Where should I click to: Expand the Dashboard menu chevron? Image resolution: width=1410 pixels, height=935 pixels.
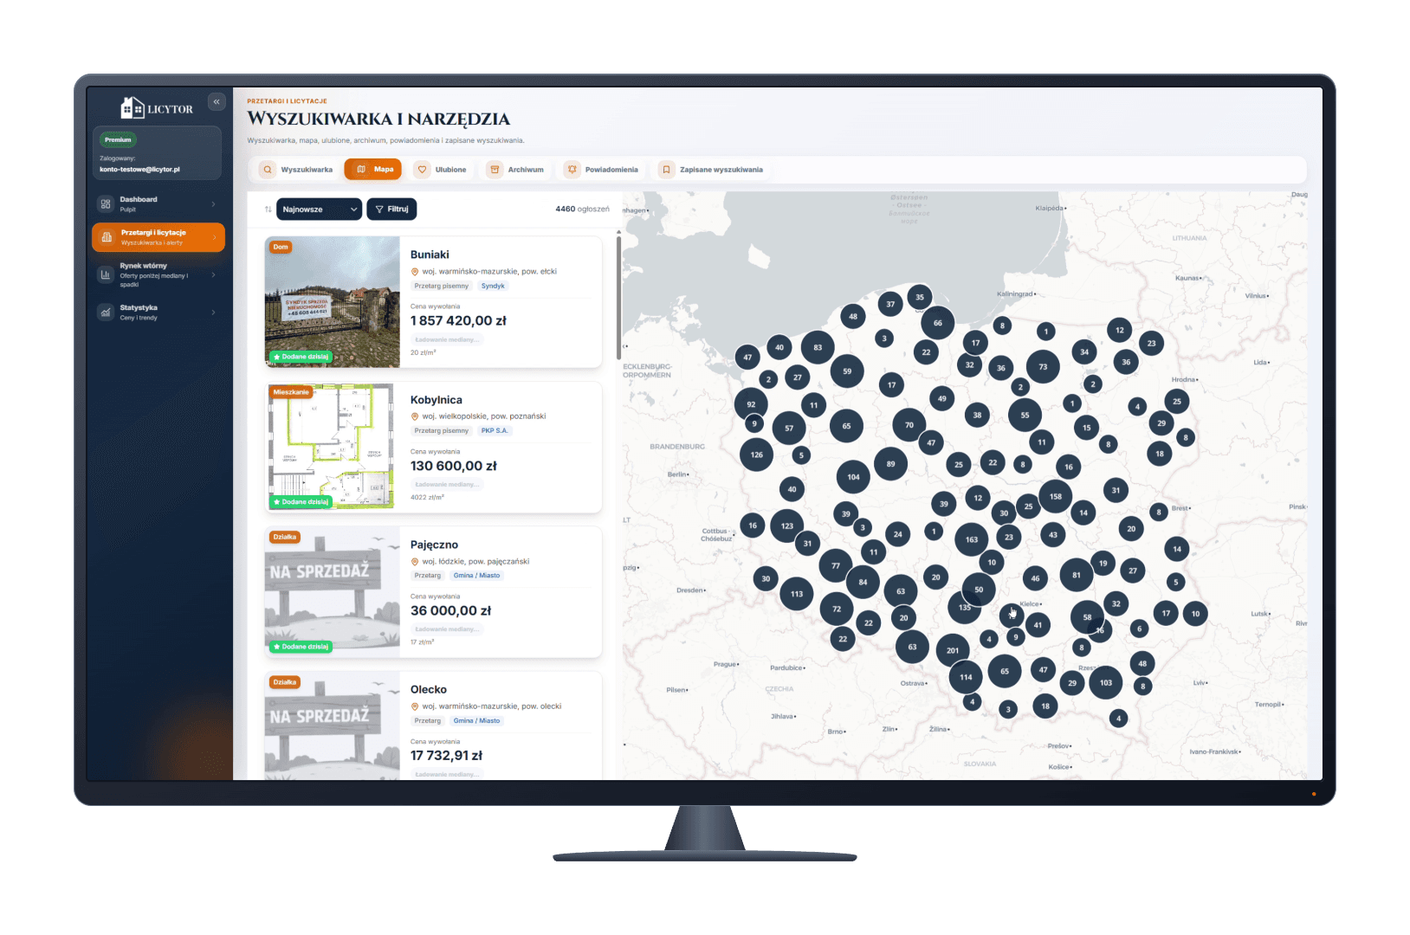point(213,204)
